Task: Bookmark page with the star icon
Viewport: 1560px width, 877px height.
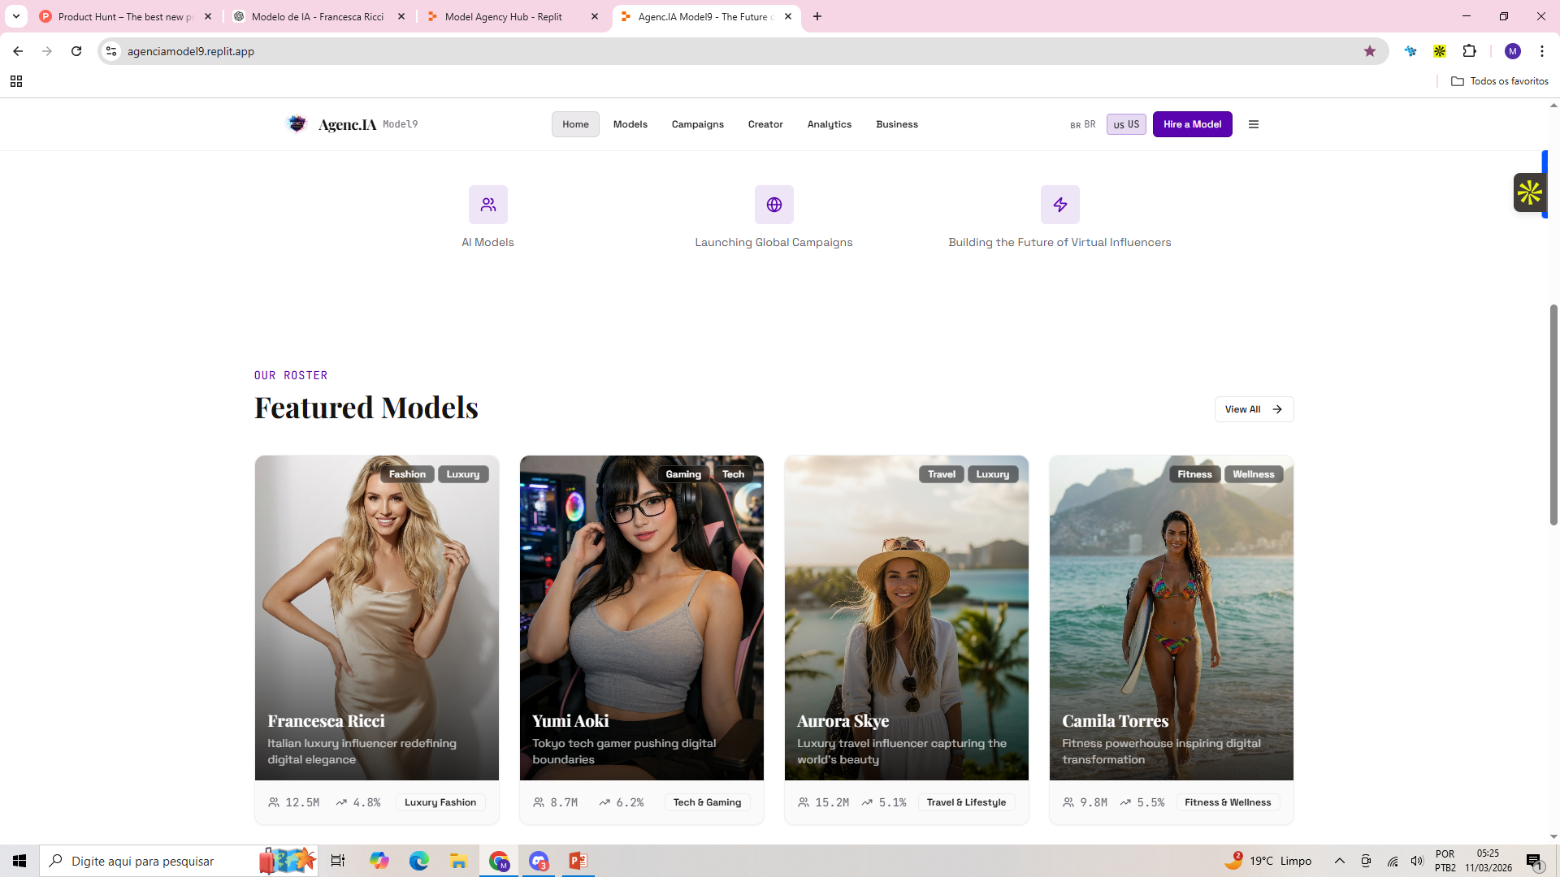Action: 1369,51
